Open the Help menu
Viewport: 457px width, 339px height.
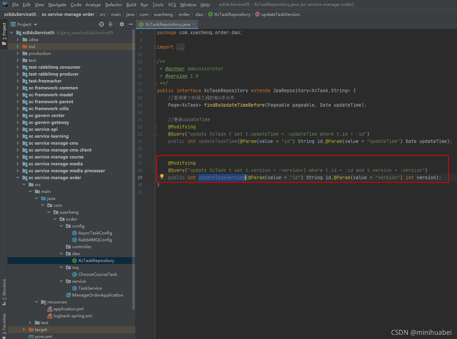pyautogui.click(x=205, y=4)
